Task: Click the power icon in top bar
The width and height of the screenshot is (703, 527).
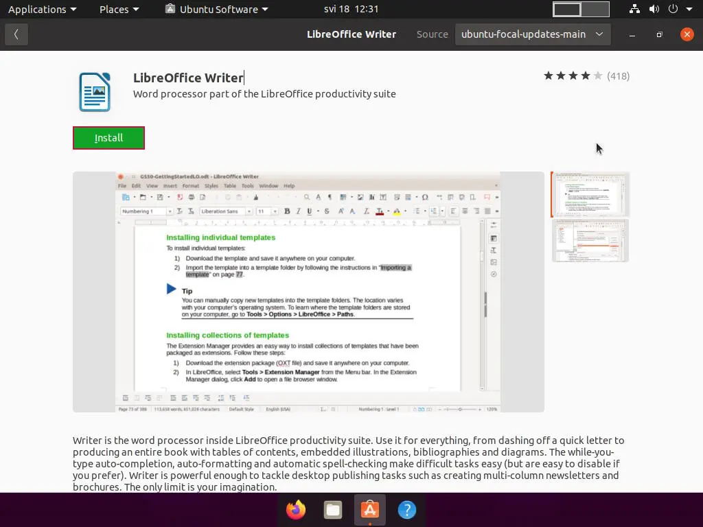Action: pos(673,9)
